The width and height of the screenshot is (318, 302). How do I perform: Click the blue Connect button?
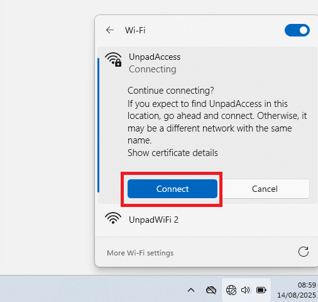(172, 189)
